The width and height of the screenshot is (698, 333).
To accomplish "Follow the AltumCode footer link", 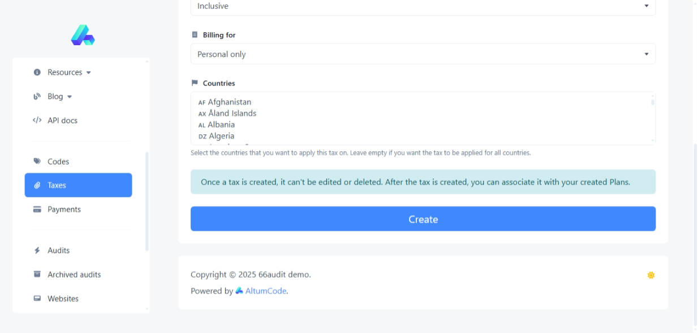I will pyautogui.click(x=265, y=291).
